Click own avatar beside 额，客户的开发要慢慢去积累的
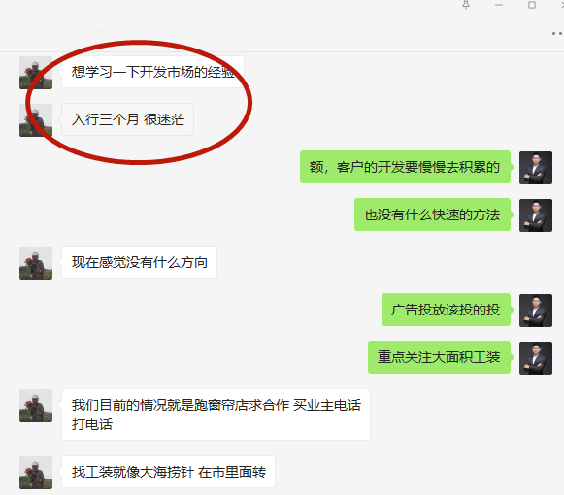 536,168
